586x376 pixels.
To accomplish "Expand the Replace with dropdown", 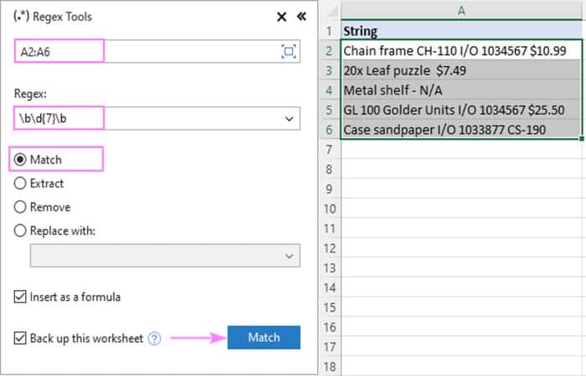I will click(289, 256).
